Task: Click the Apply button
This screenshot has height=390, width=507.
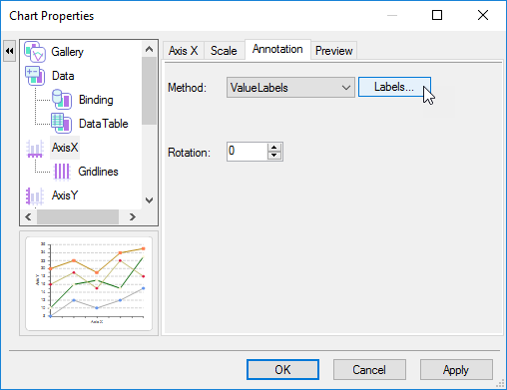Action: tap(456, 370)
